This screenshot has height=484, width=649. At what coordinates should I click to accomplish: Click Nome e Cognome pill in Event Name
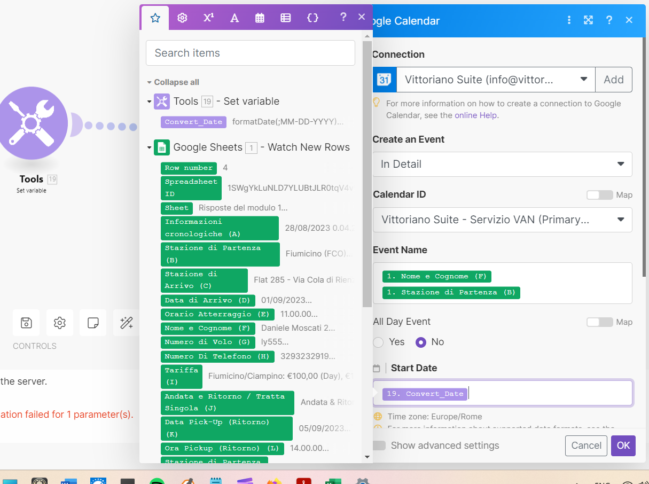click(436, 276)
